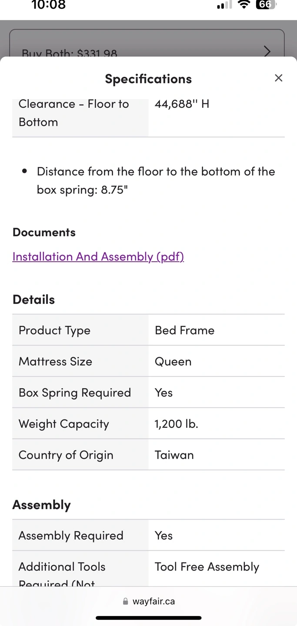Tap the 10:08 clock in status bar

pyautogui.click(x=49, y=5)
